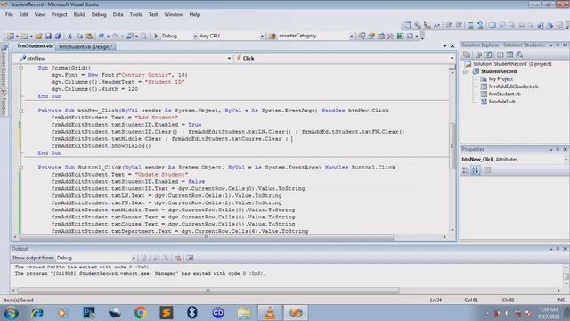Click the View Designer icon in Solution Explorer
The image size is (570, 321).
[509, 54]
